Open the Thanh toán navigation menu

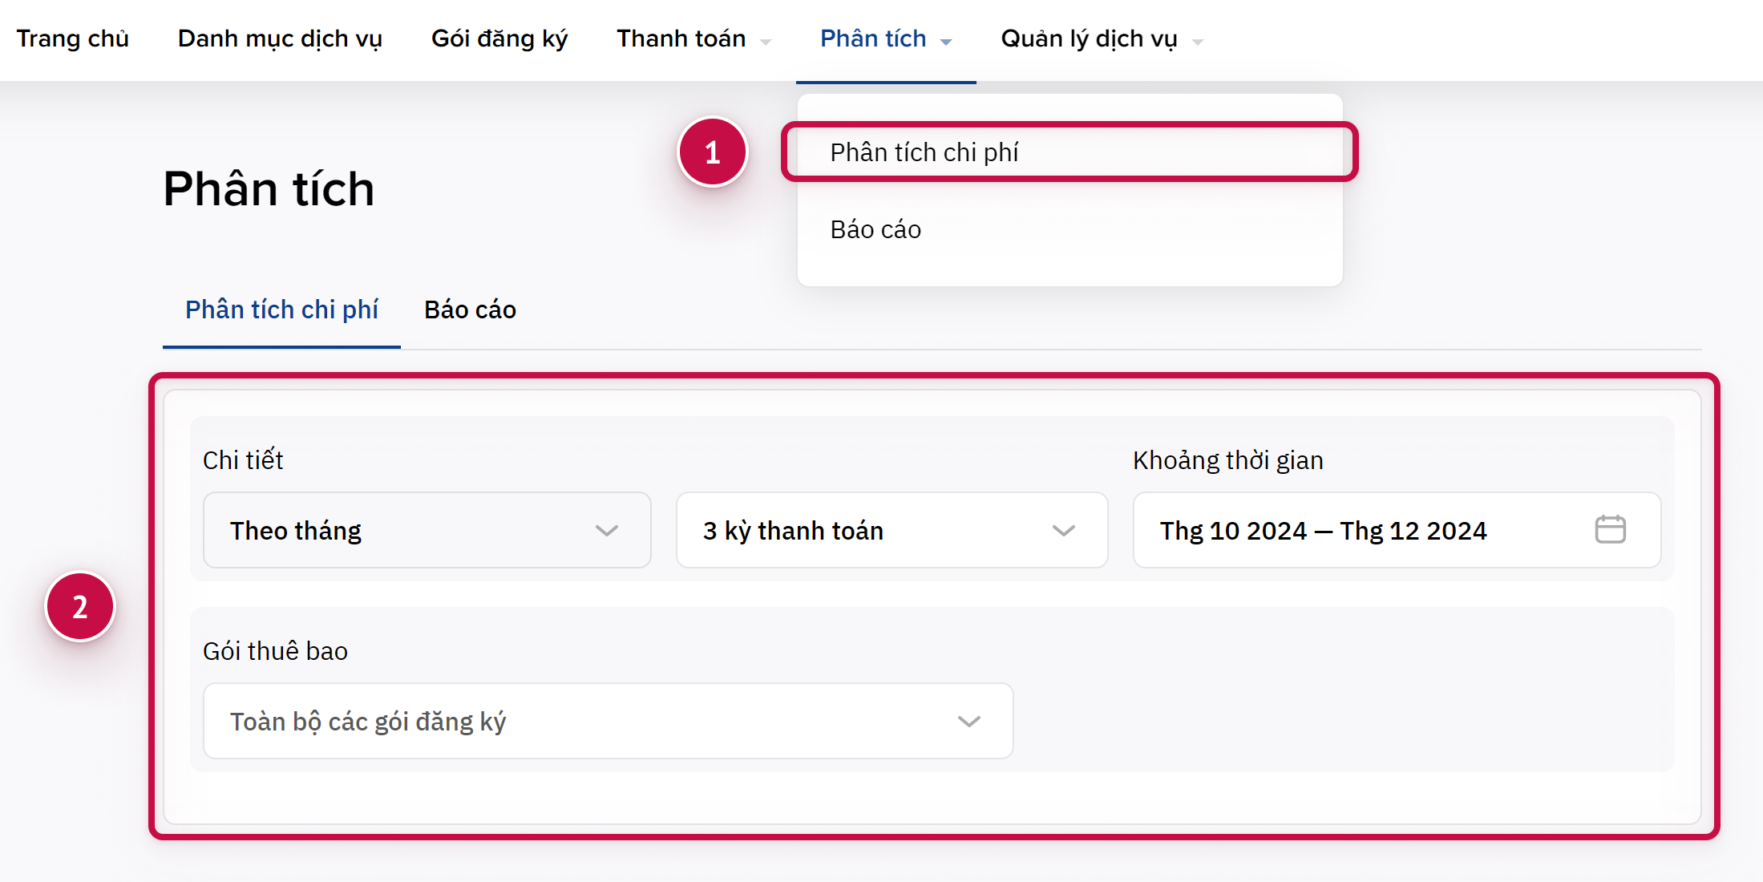coord(681,39)
